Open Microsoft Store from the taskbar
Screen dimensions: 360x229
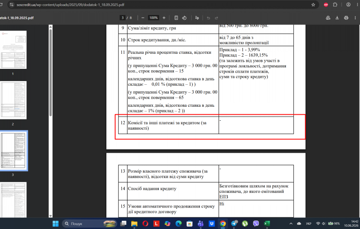click(x=189, y=223)
